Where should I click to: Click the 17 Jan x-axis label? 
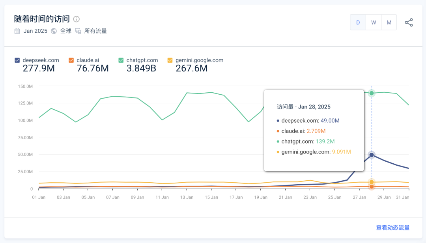(236, 197)
